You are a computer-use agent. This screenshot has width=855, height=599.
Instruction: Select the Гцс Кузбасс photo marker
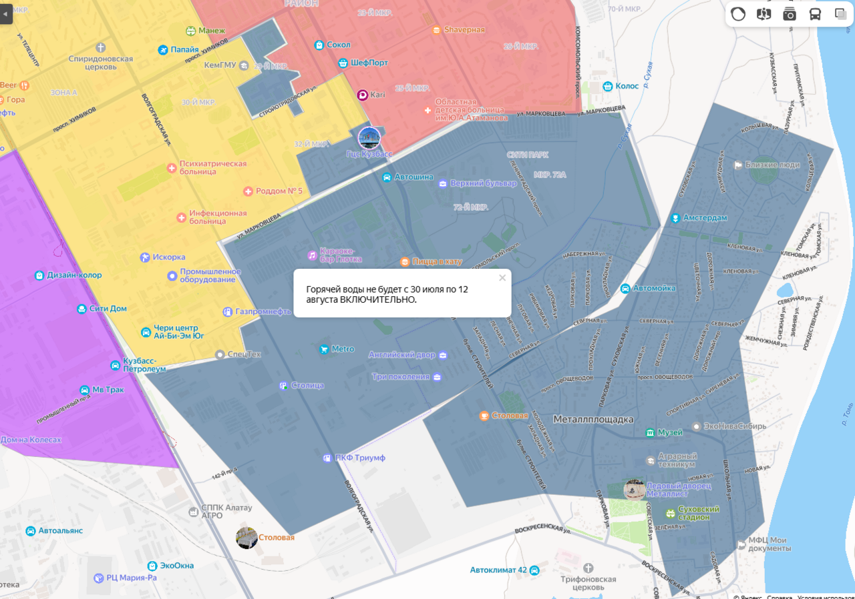(369, 138)
